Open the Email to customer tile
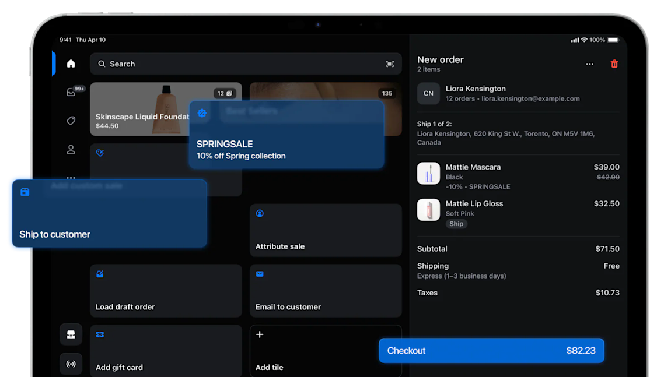 click(326, 291)
